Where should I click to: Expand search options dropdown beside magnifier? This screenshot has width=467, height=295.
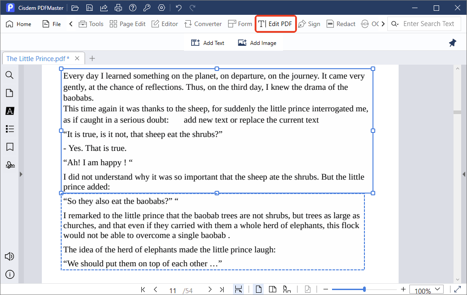click(x=395, y=24)
